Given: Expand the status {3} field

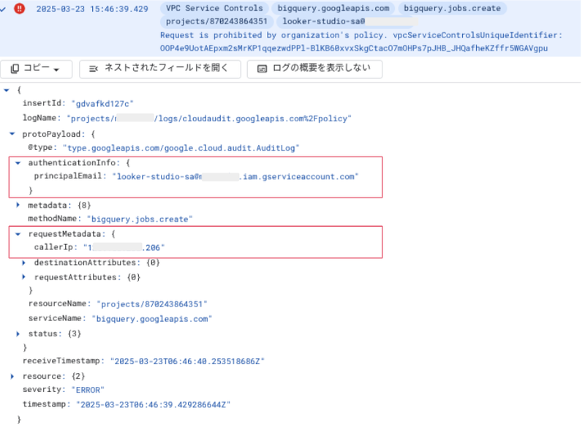Looking at the screenshot, I should pyautogui.click(x=18, y=333).
